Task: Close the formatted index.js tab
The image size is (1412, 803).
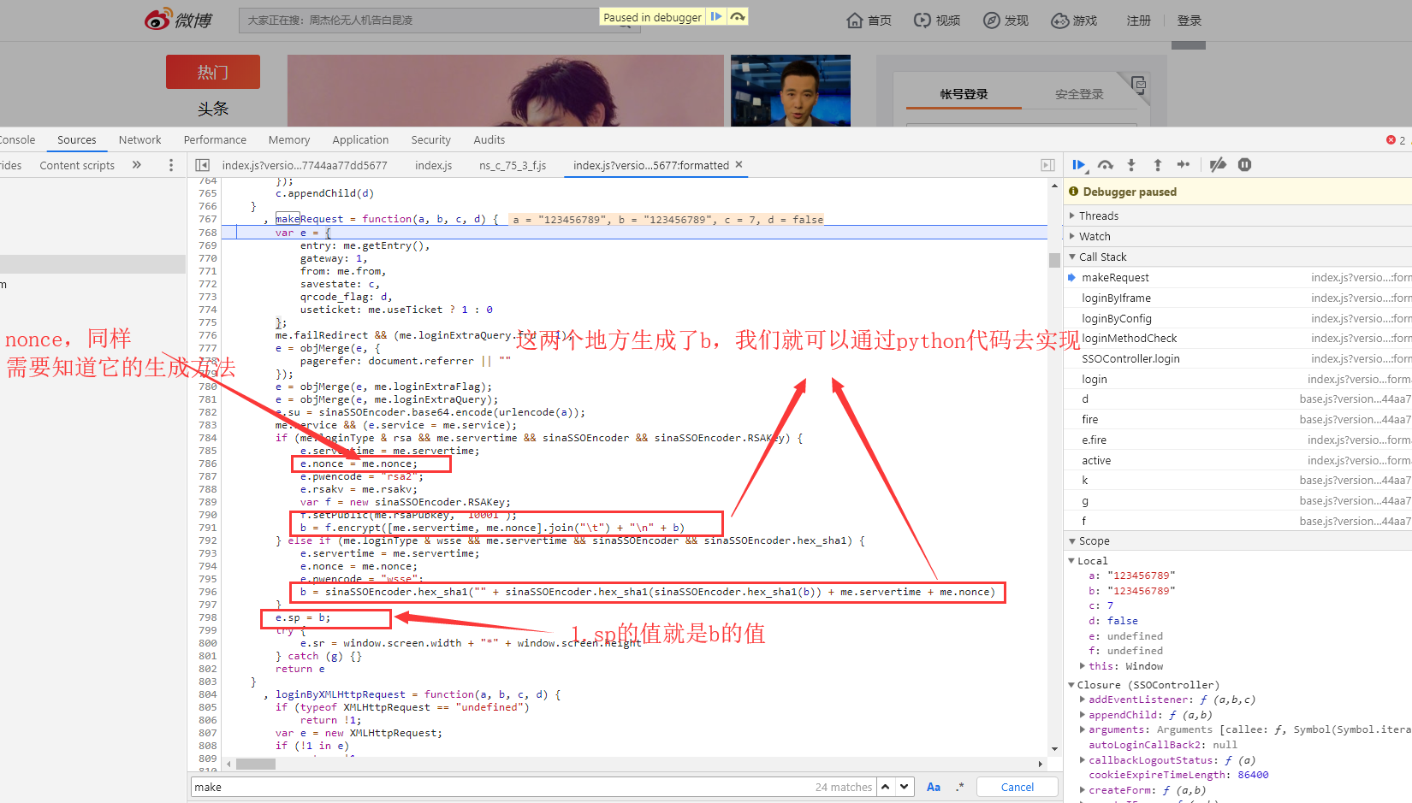Action: coord(739,164)
